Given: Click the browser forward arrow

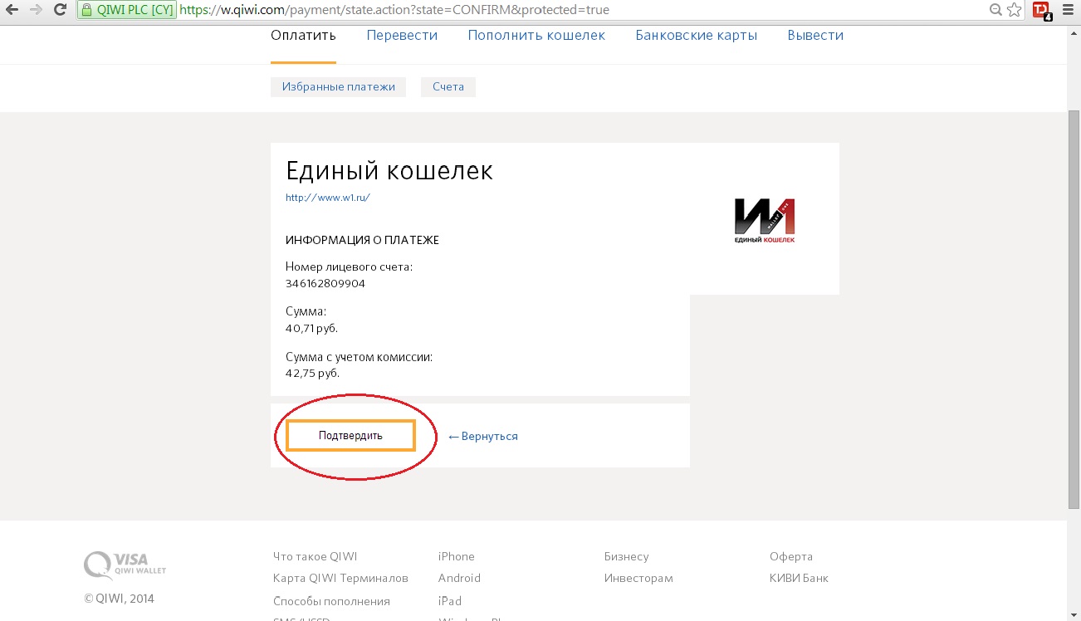Looking at the screenshot, I should [x=36, y=10].
